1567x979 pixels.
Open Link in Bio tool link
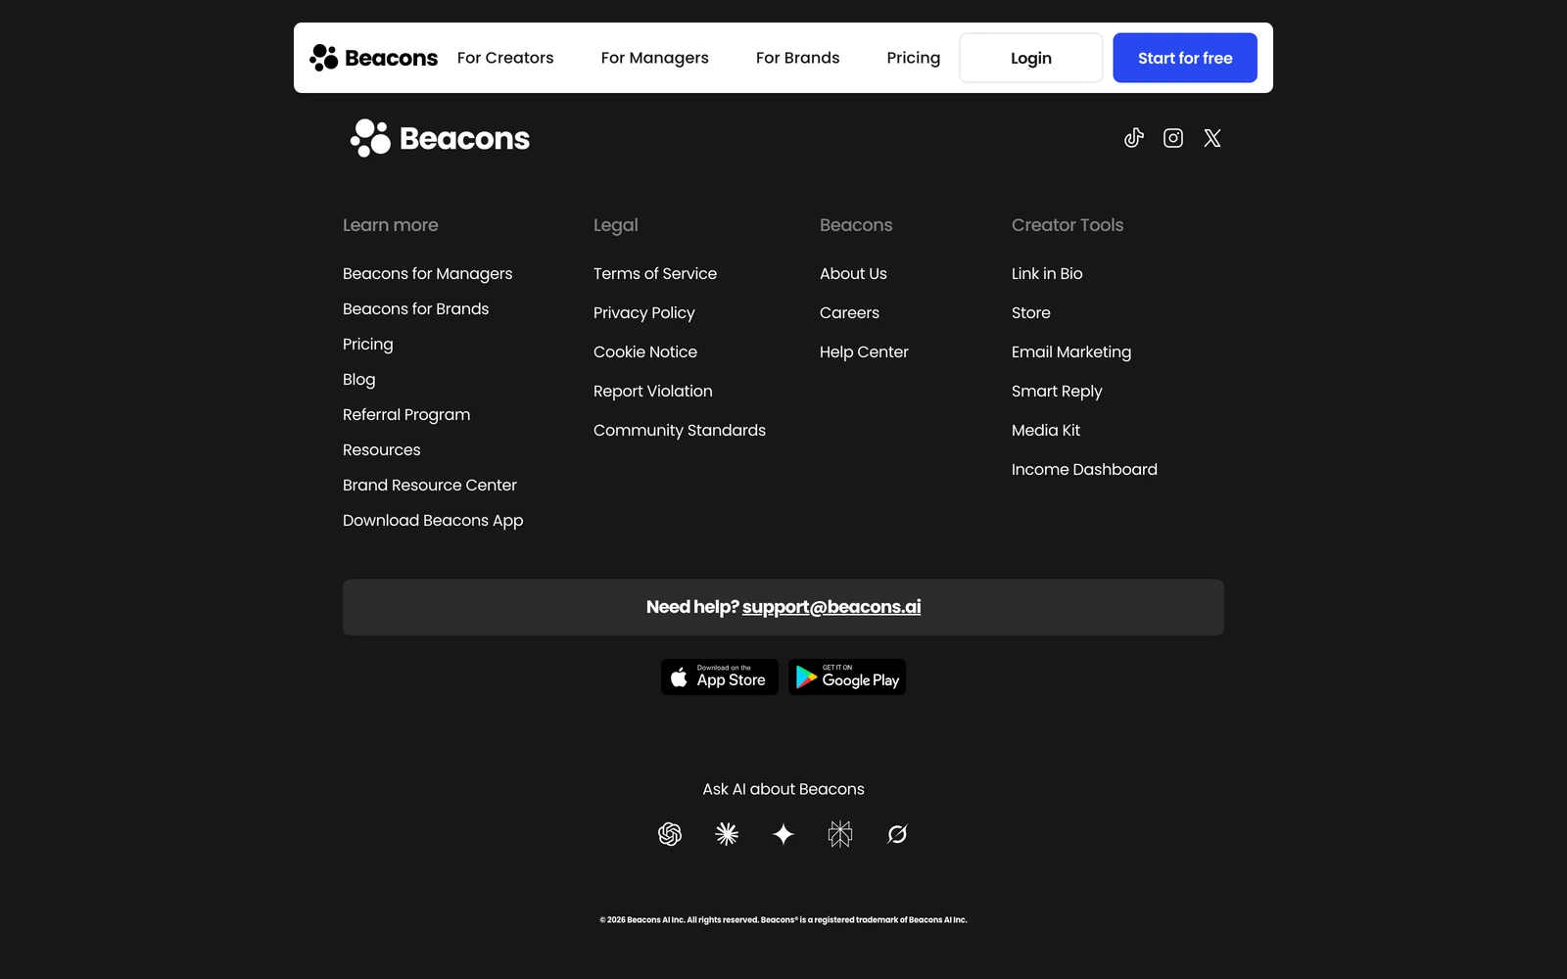(1047, 273)
